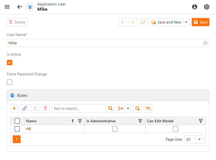Toggle HR Can Edit Model checkbox

pos(176,129)
